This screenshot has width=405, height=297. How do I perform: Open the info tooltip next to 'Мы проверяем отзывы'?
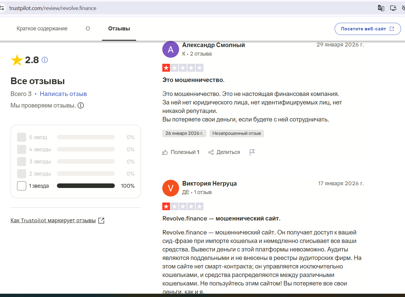80,105
